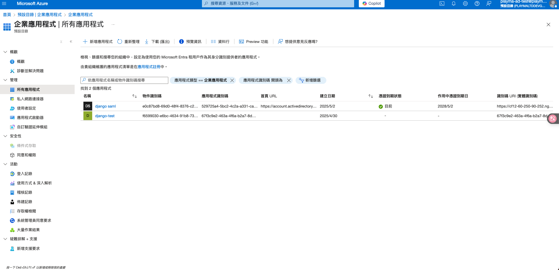The height and width of the screenshot is (270, 559).
Task: Remove the 應用程式類型 filter
Action: click(232, 80)
